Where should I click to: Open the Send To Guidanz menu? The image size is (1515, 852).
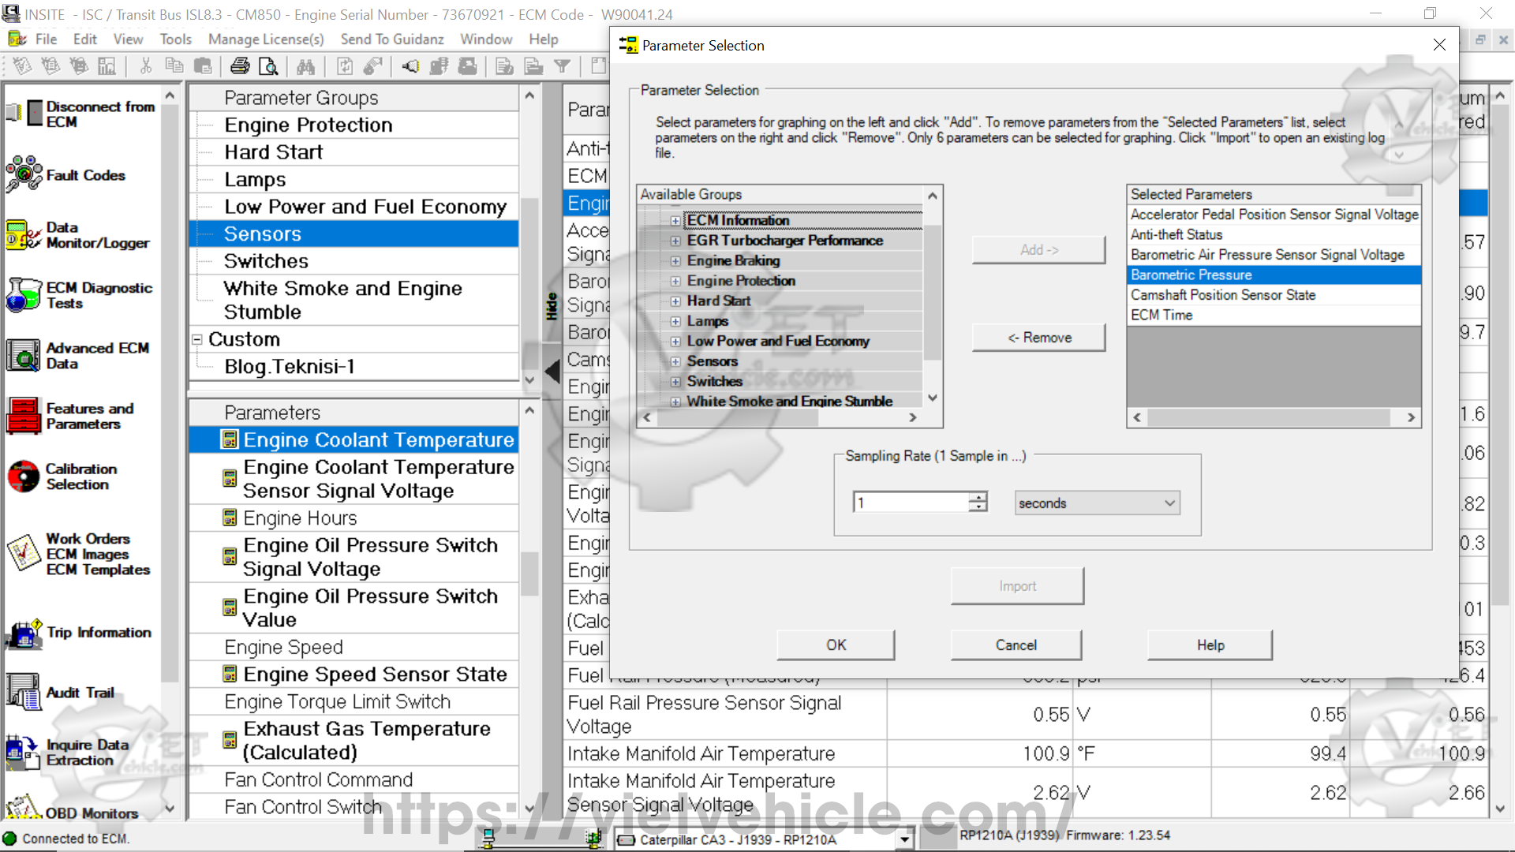coord(391,39)
